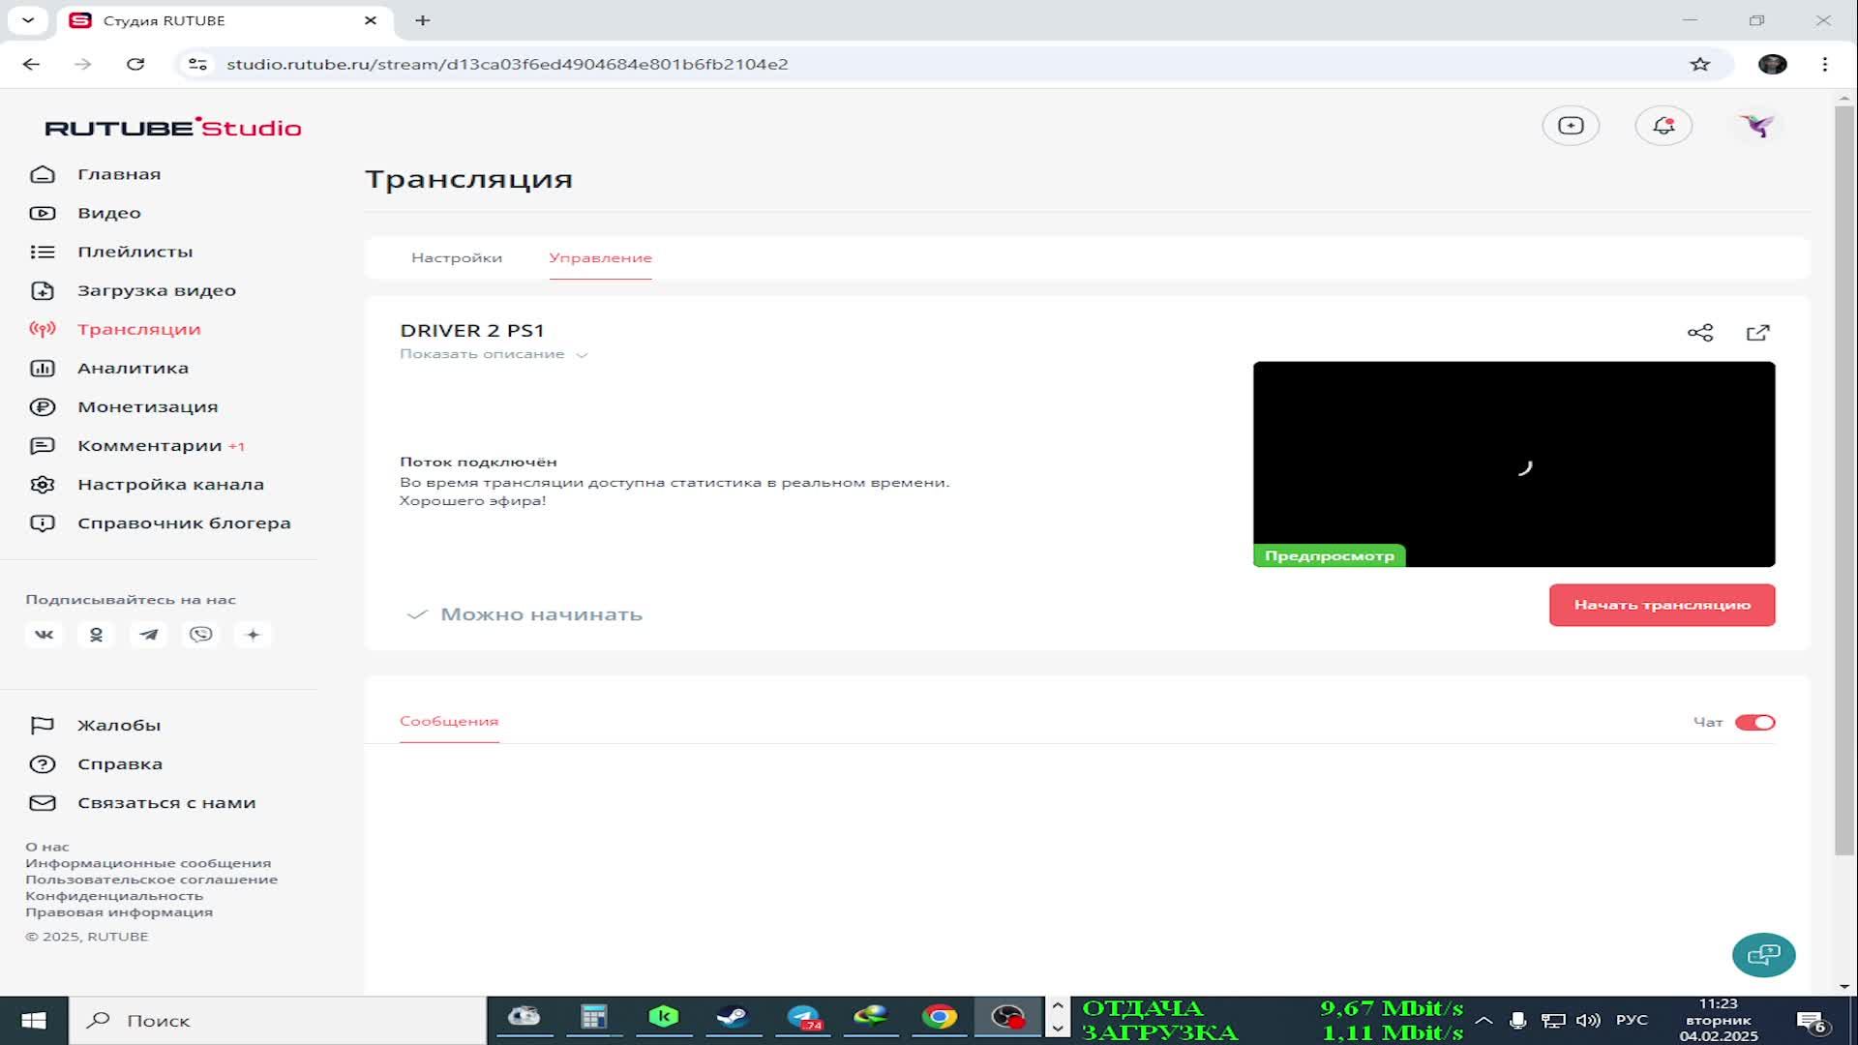Click the Odnoklassniki social icon
The image size is (1858, 1045).
96,635
